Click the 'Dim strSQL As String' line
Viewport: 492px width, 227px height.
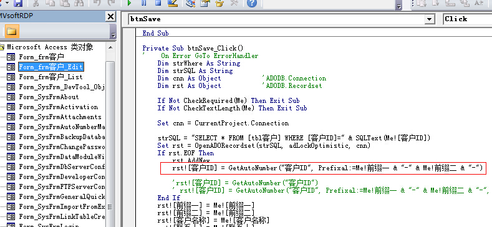click(x=195, y=71)
